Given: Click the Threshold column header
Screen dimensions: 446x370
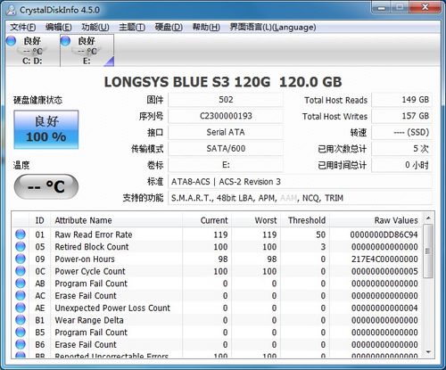Looking at the screenshot, I should point(305,220).
